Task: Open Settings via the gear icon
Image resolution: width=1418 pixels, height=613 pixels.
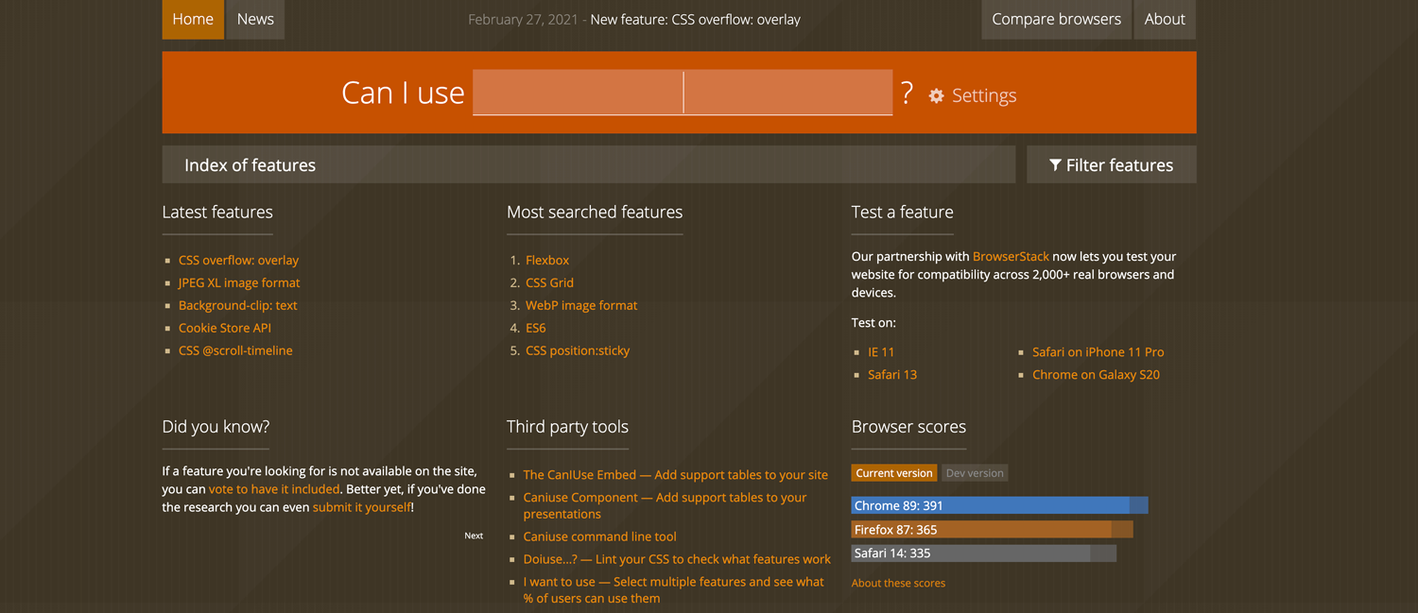Action: tap(936, 95)
